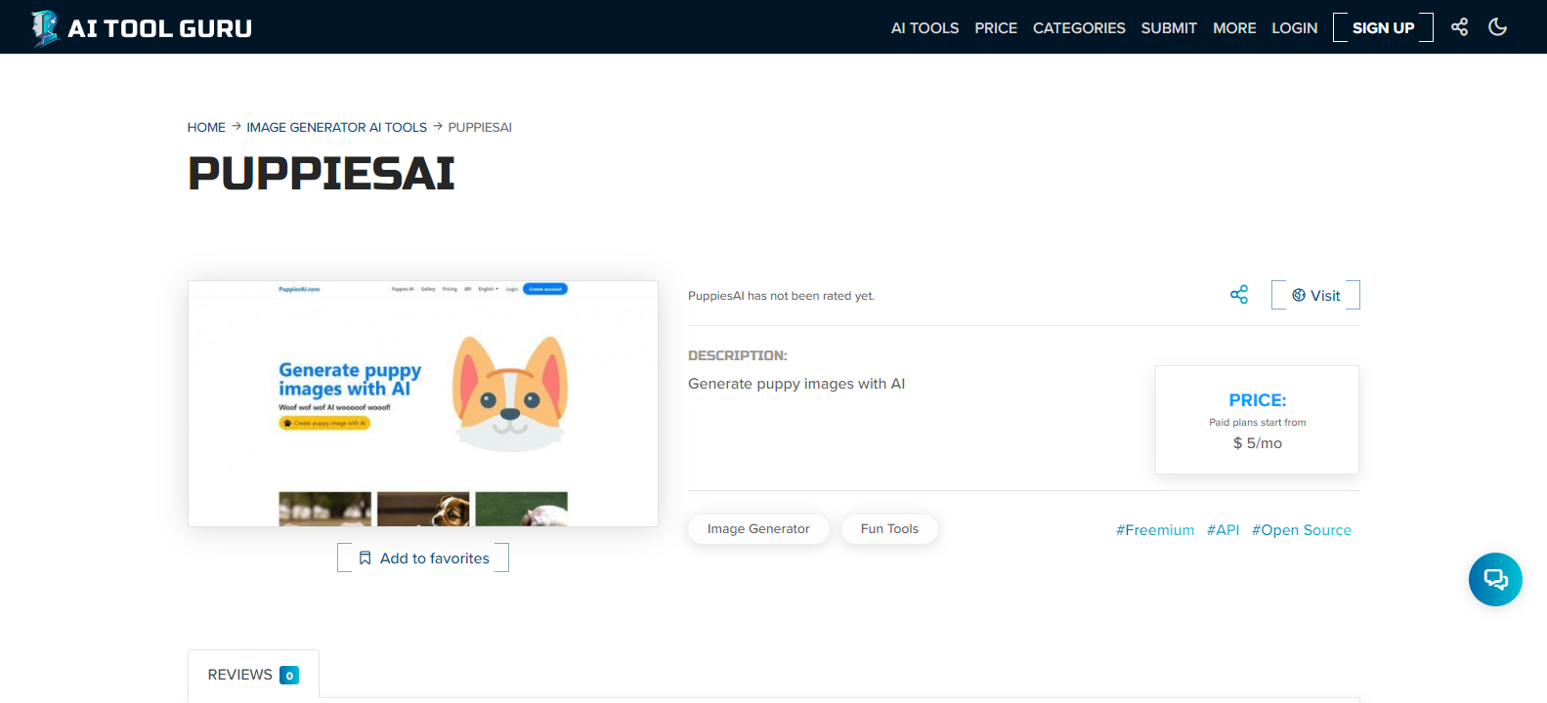Open IMAGE GENERATOR AI TOOLS breadcrumb
Screen dimensions: 1547x703
pyautogui.click(x=336, y=127)
